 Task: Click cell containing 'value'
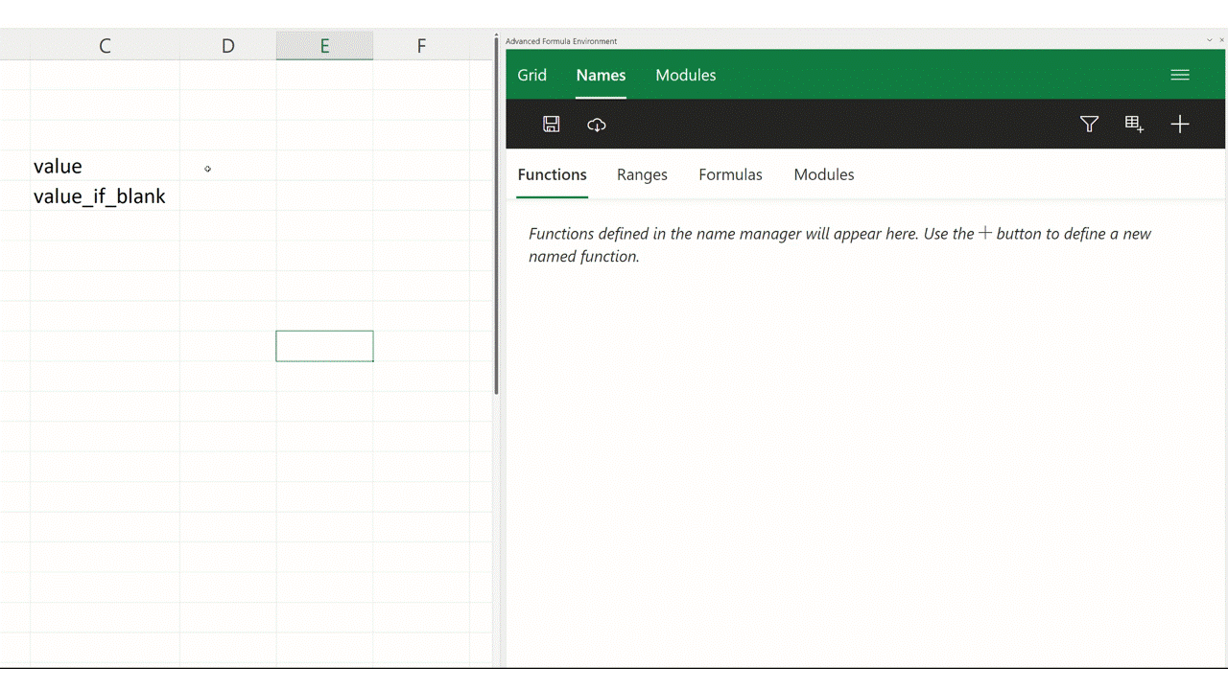click(x=105, y=166)
